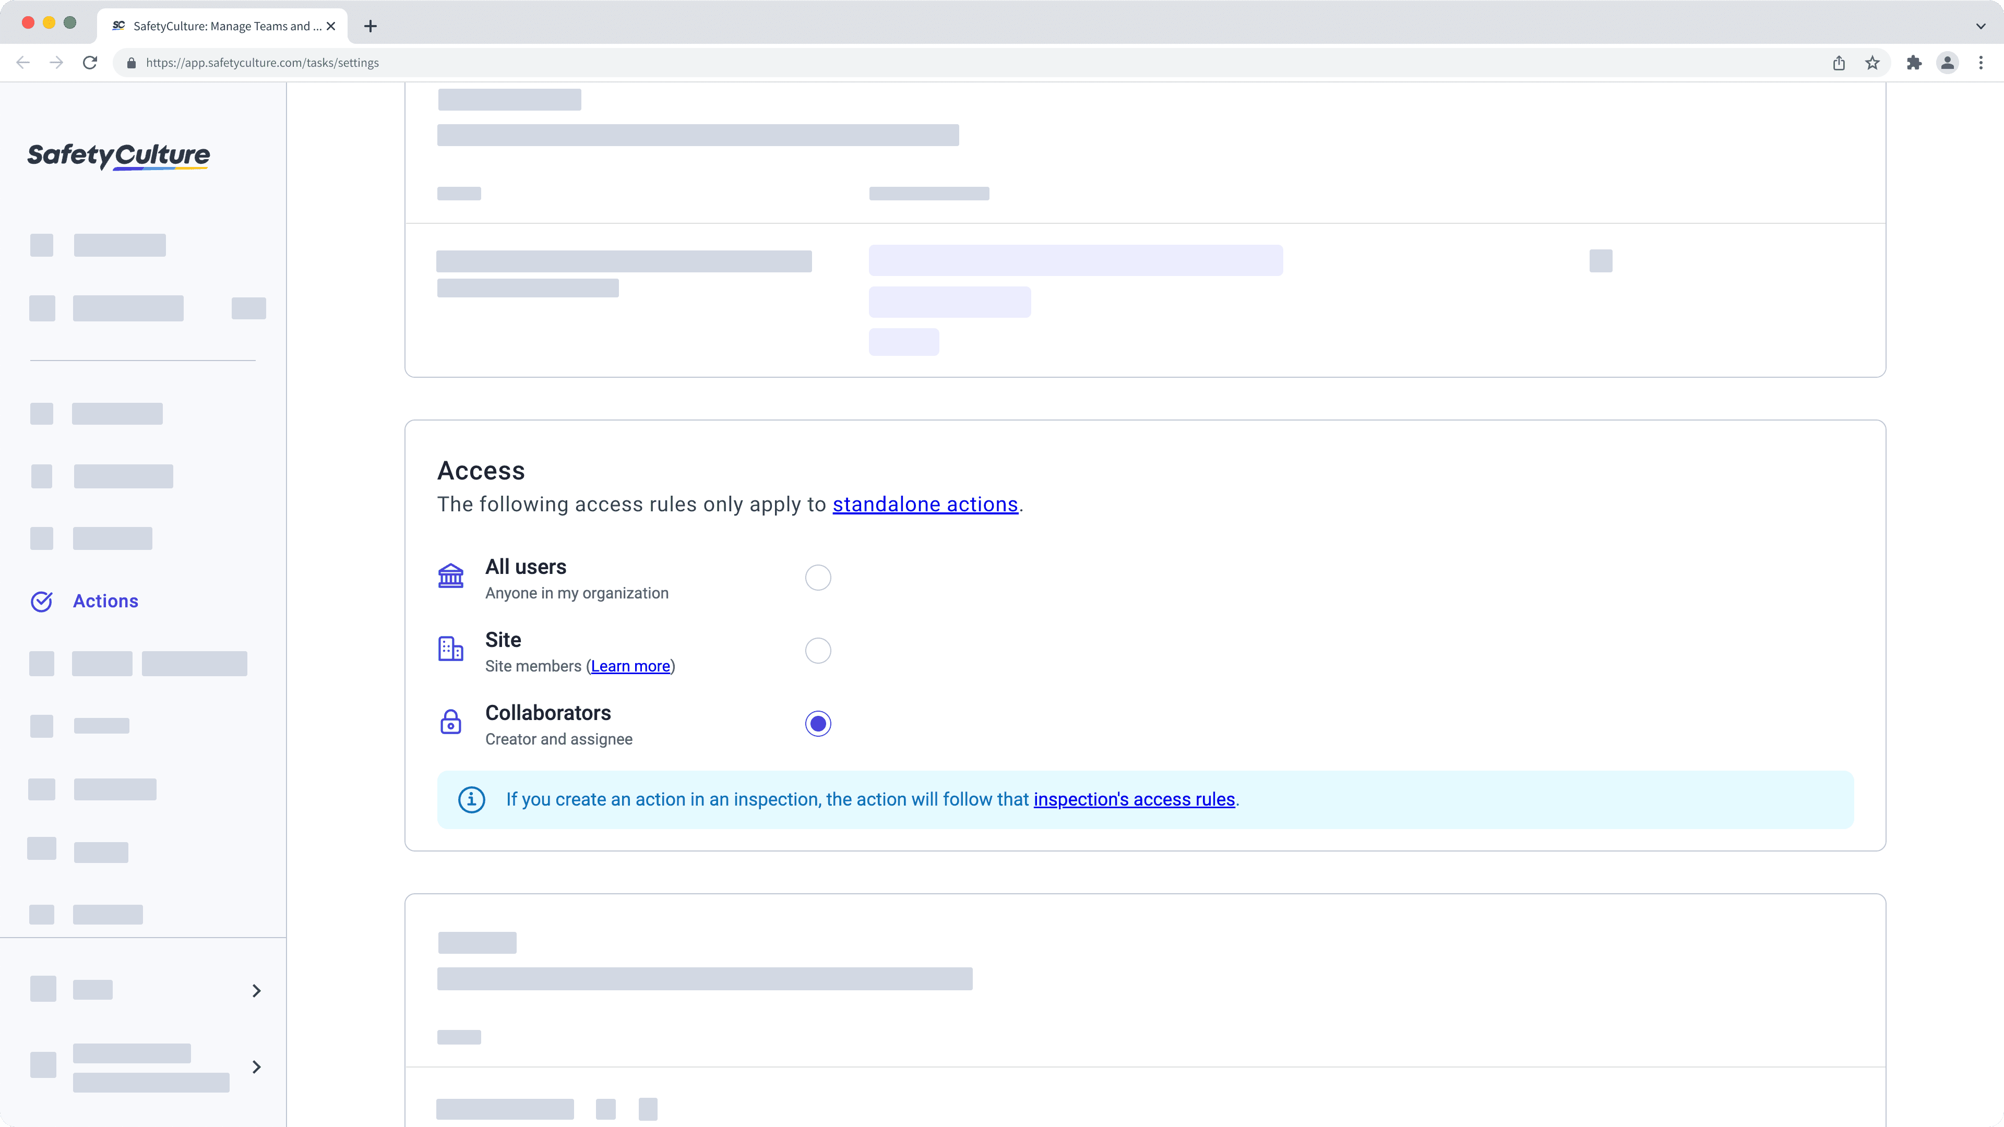Select the Actions checkmark icon in sidebar

tap(42, 601)
